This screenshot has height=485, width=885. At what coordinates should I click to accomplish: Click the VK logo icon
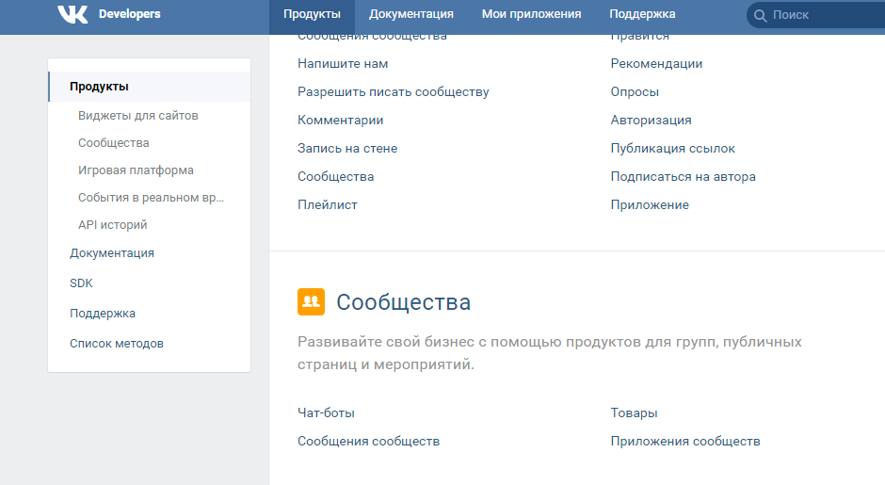coord(72,14)
